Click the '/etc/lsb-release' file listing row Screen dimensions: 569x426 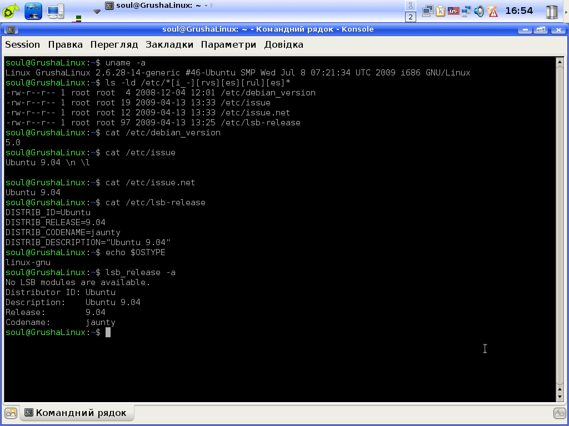click(153, 123)
